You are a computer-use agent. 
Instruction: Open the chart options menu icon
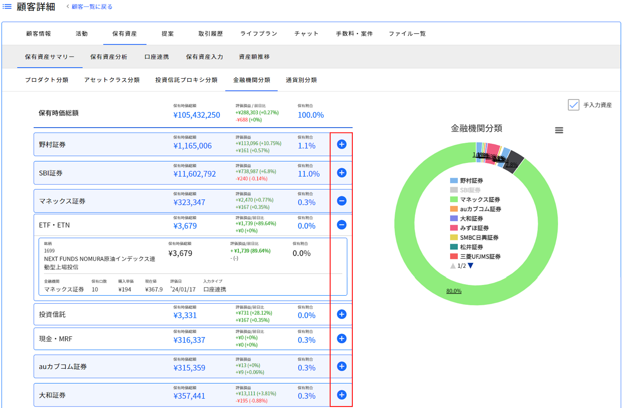559,130
